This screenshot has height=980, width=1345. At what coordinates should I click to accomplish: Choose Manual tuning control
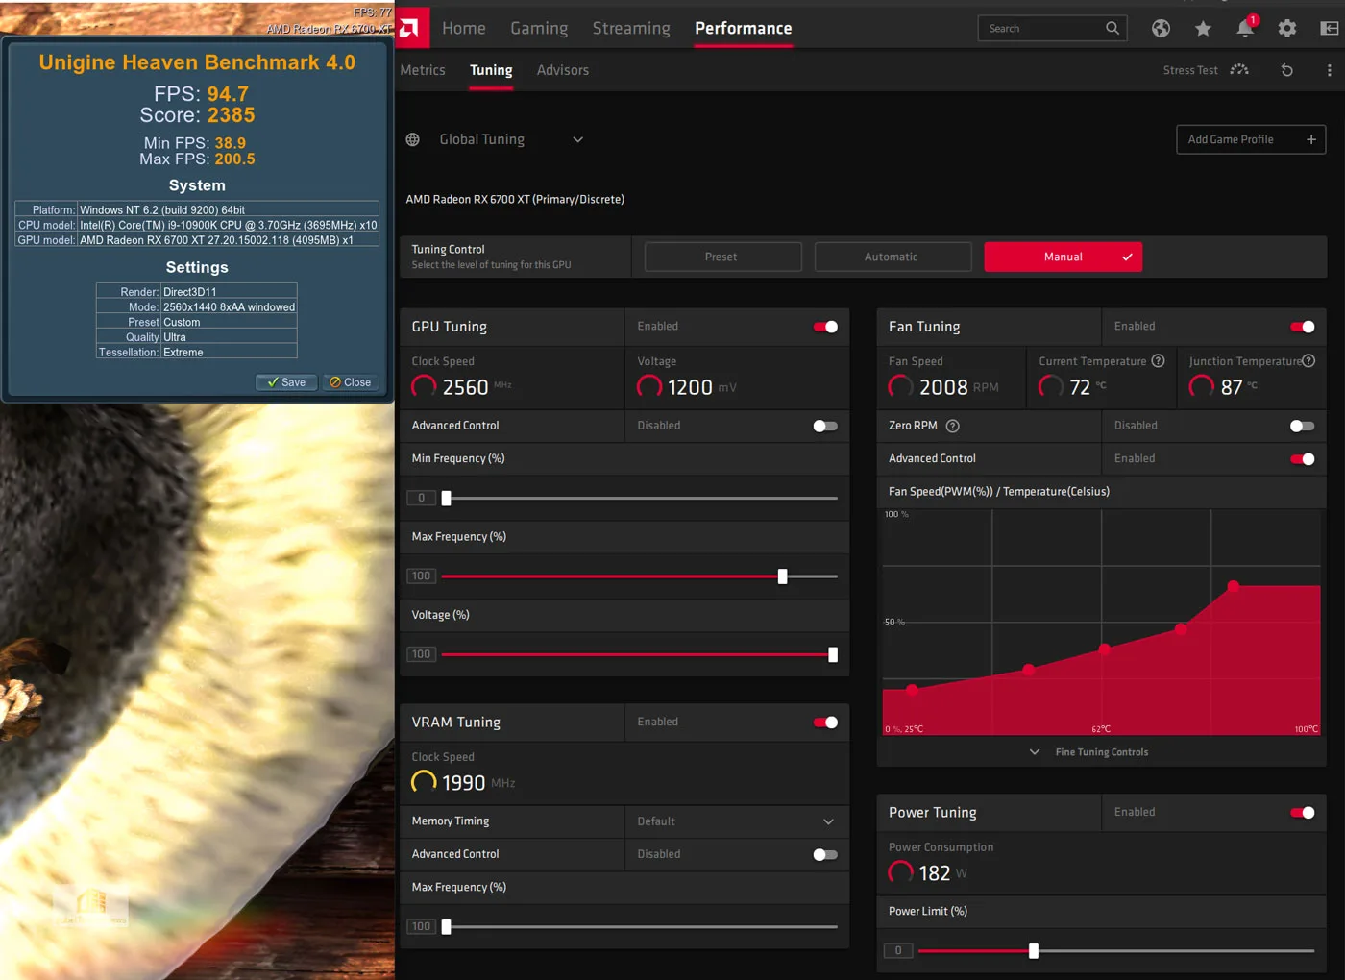click(1064, 257)
